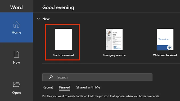Click the New section heading text

point(46,19)
